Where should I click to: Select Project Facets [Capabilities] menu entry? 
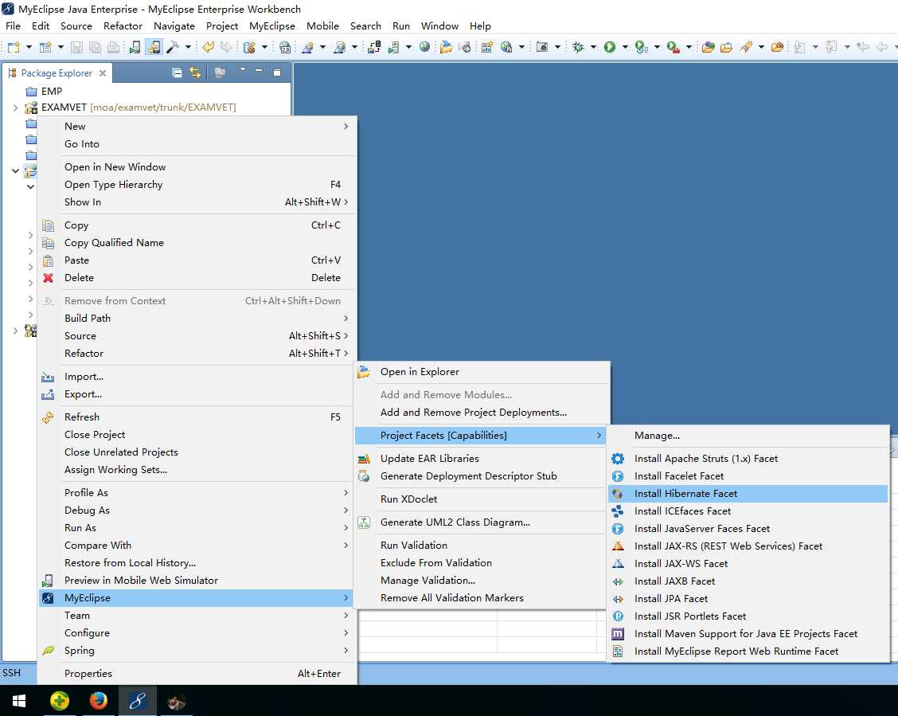[x=480, y=436]
